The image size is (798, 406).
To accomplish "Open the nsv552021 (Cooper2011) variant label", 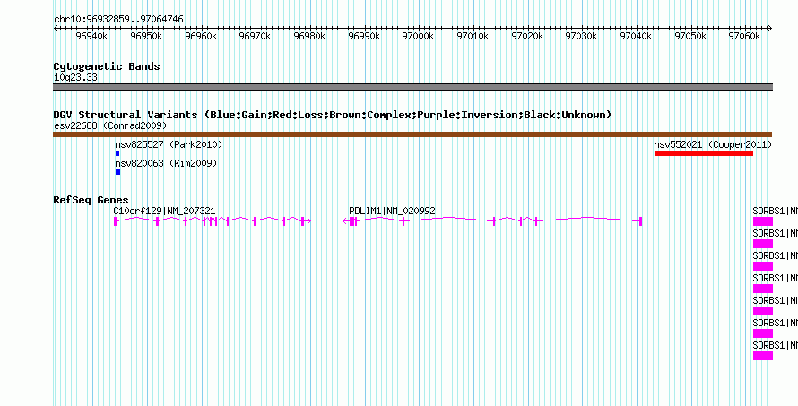I will click(713, 145).
